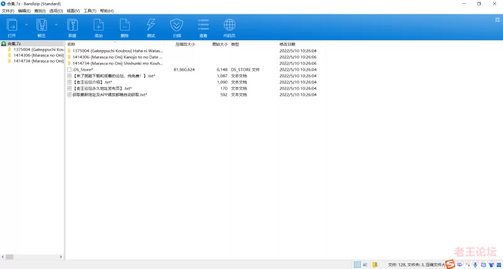Click folder icon of 1375004-[Gakeppuchi Koubou] in file list

[69, 51]
